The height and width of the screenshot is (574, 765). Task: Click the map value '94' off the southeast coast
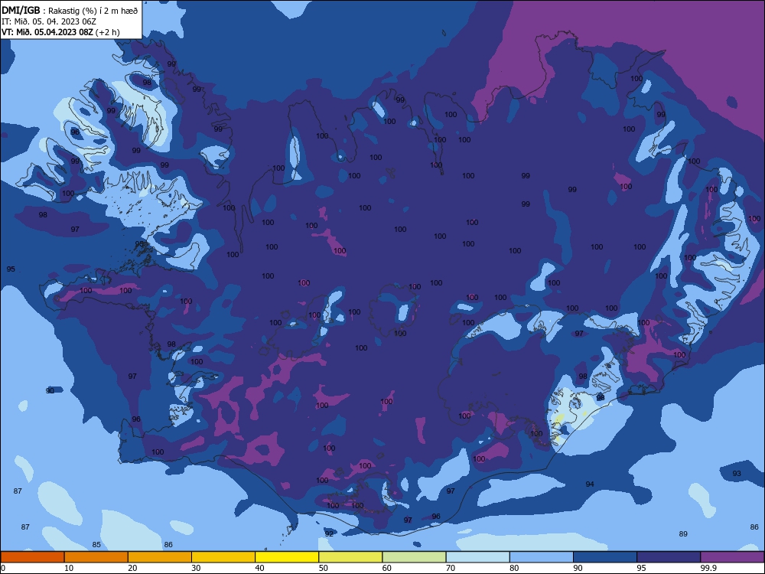click(x=590, y=484)
